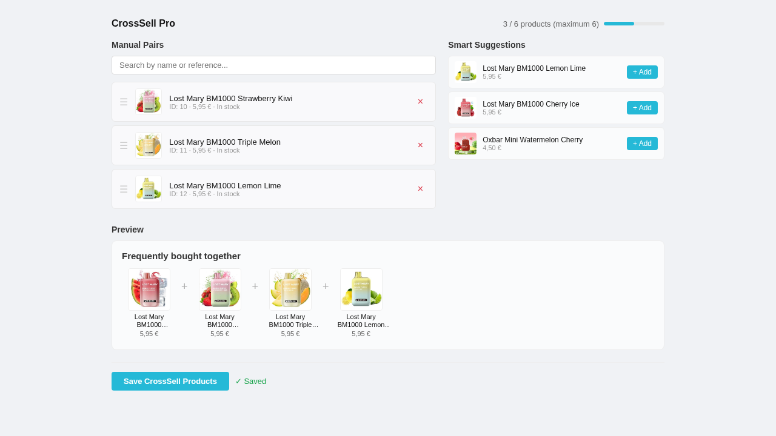Viewport: 776px width, 436px height.
Task: Click the drag handle for Triple Melon row
Action: [x=124, y=145]
